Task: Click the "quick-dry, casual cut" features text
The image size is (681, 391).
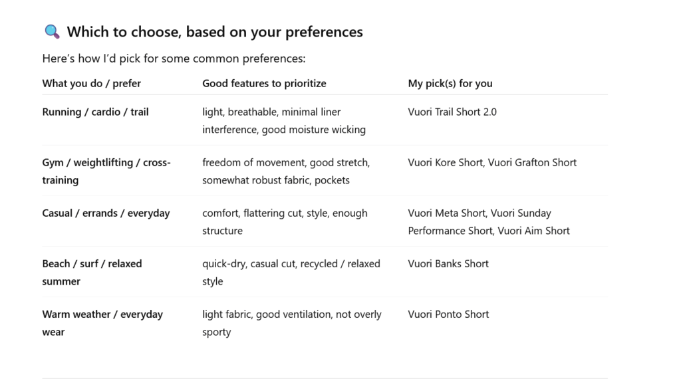Action: coord(291,272)
